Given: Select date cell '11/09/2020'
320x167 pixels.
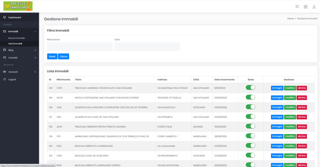Looking at the screenshot, I should (220, 88).
